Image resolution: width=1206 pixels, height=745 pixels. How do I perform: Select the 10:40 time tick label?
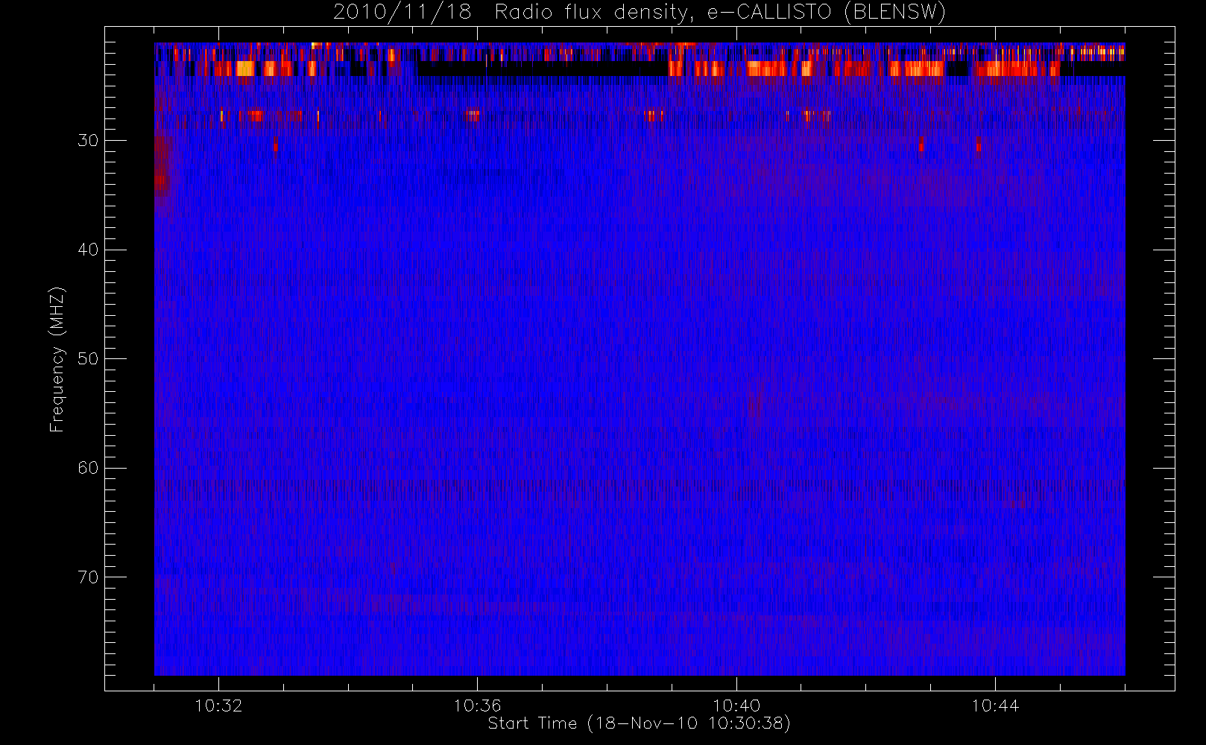point(736,706)
